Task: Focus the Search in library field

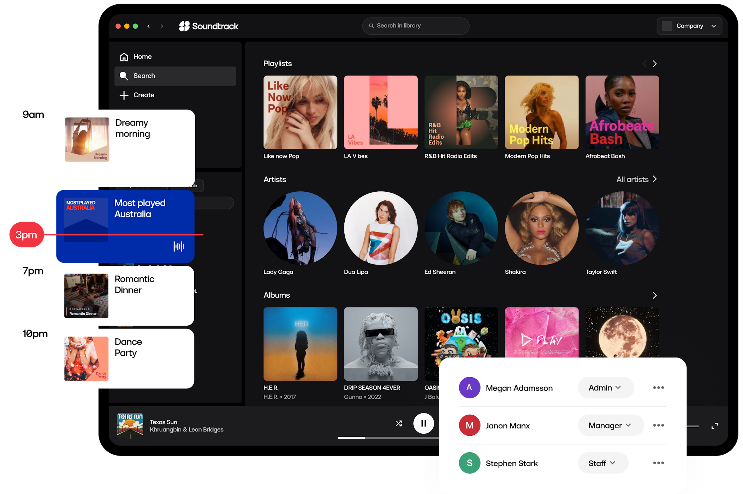Action: click(416, 26)
